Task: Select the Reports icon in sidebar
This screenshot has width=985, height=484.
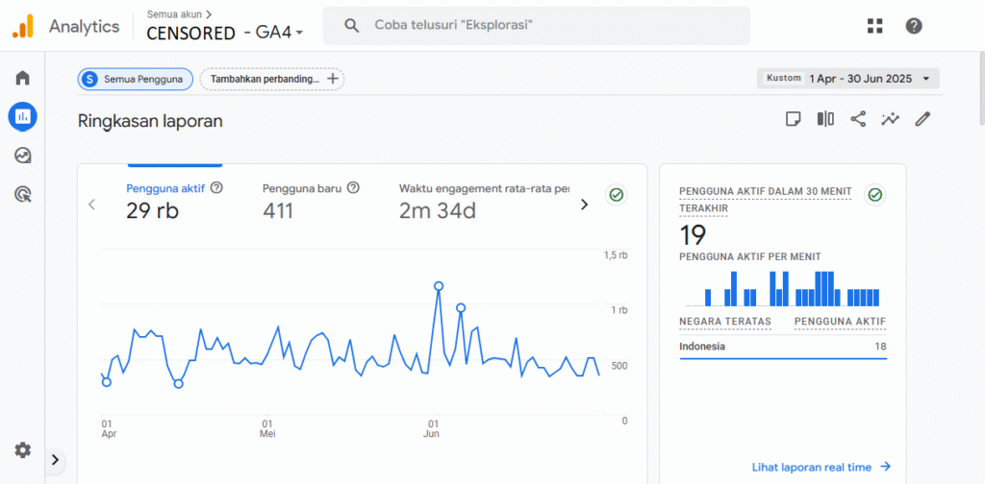Action: click(22, 116)
